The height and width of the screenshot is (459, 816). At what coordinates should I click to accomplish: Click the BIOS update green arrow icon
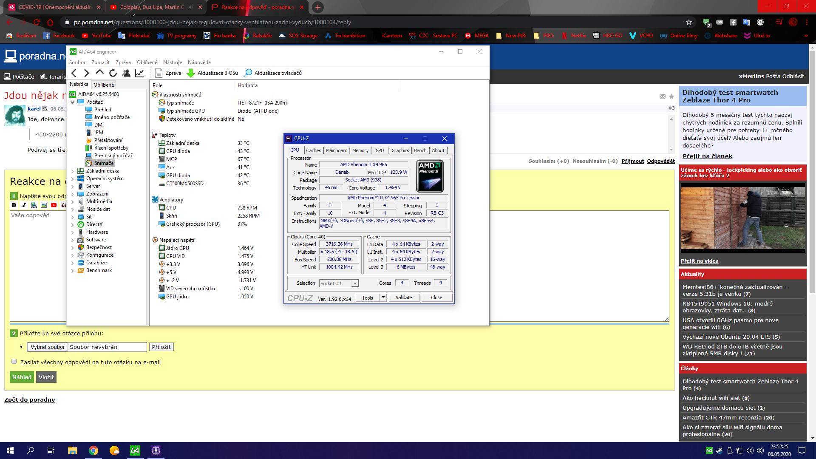pyautogui.click(x=191, y=73)
